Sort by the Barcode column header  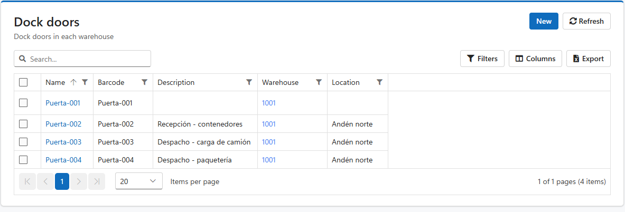[x=111, y=82]
